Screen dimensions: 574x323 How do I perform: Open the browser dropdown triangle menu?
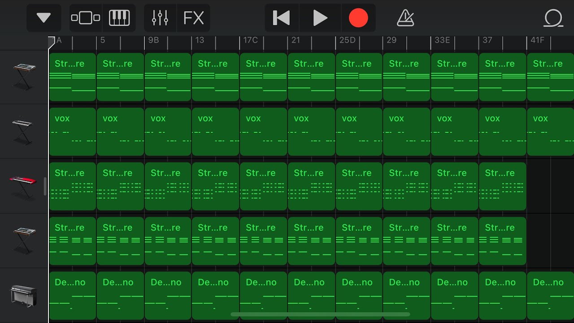[x=43, y=18]
